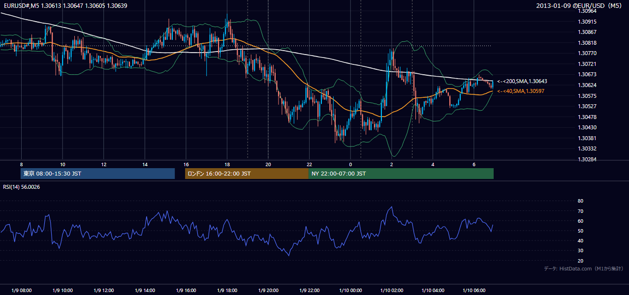Click RSI axis level 40
629x295 pixels.
[x=580, y=240]
